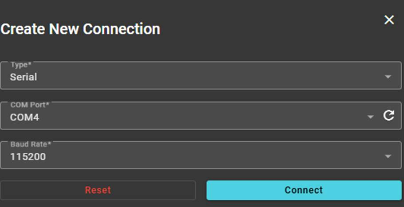Expand the Baud Rate dropdown arrow
404x207 pixels.
click(388, 156)
